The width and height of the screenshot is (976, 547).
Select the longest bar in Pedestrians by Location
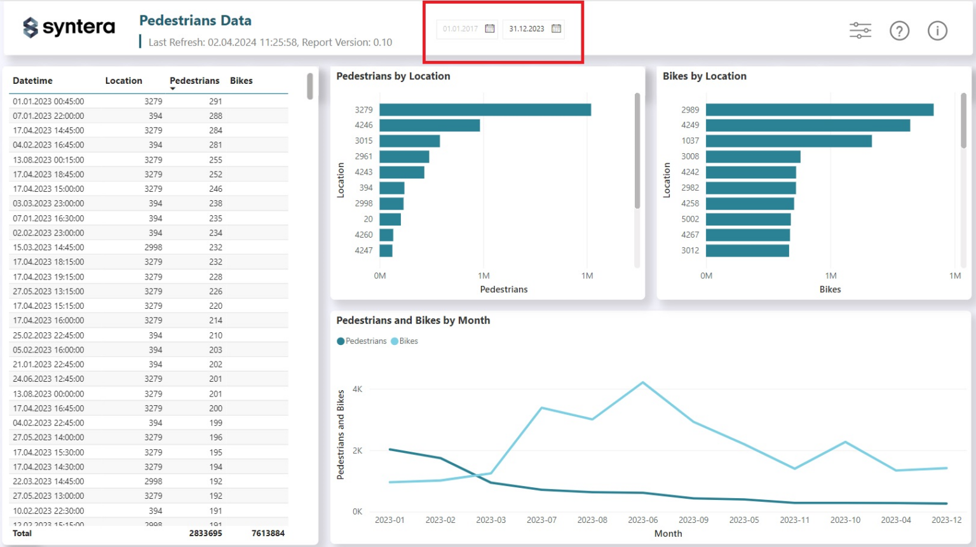tap(485, 109)
